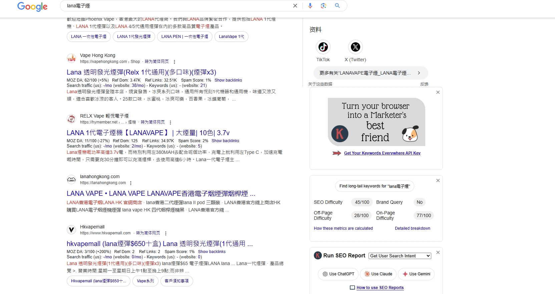The image size is (555, 294).
Task: Open options menu for Hkvapemall result
Action: click(x=166, y=233)
